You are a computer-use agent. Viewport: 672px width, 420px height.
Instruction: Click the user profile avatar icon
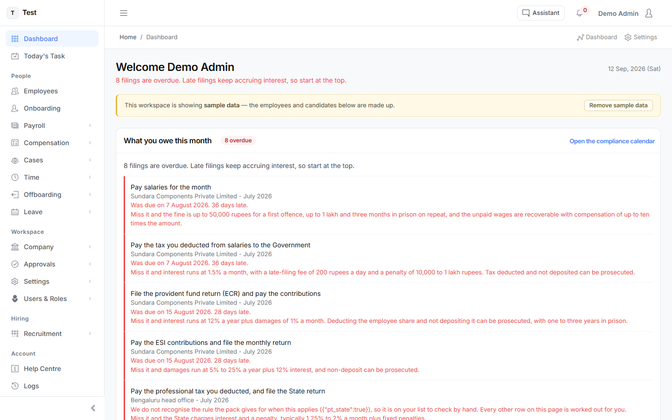click(x=649, y=13)
